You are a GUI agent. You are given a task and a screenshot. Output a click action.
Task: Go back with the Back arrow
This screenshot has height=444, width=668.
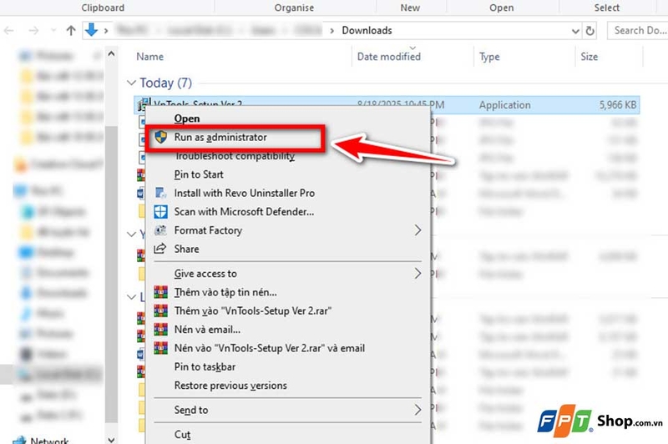click(x=9, y=30)
